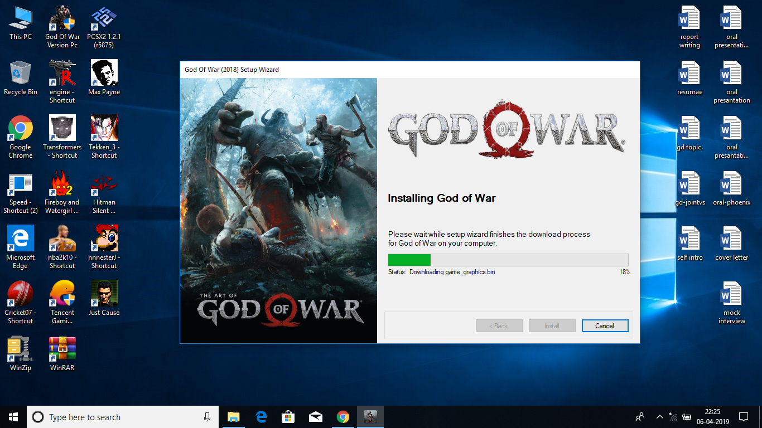The height and width of the screenshot is (428, 762).
Task: Select the engine - Shortcut icon
Action: 62,82
